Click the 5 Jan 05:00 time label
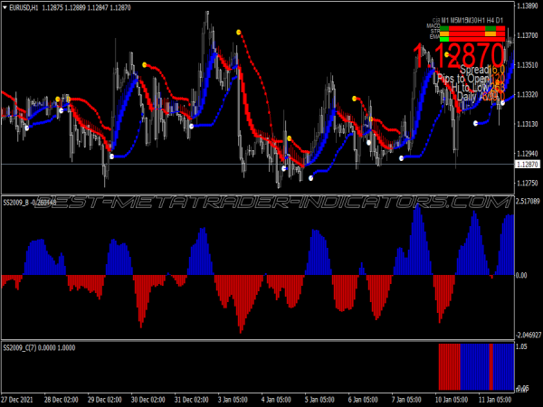This screenshot has width=543, height=407. (319, 400)
